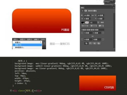Edit the H height field 195 像素

tap(101, 15)
